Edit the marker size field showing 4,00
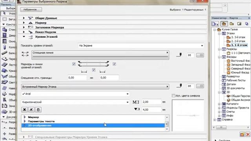The width and height of the screenshot is (251, 141). 151,110
